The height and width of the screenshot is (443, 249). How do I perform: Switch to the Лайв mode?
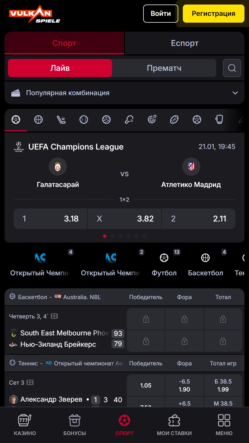point(60,68)
